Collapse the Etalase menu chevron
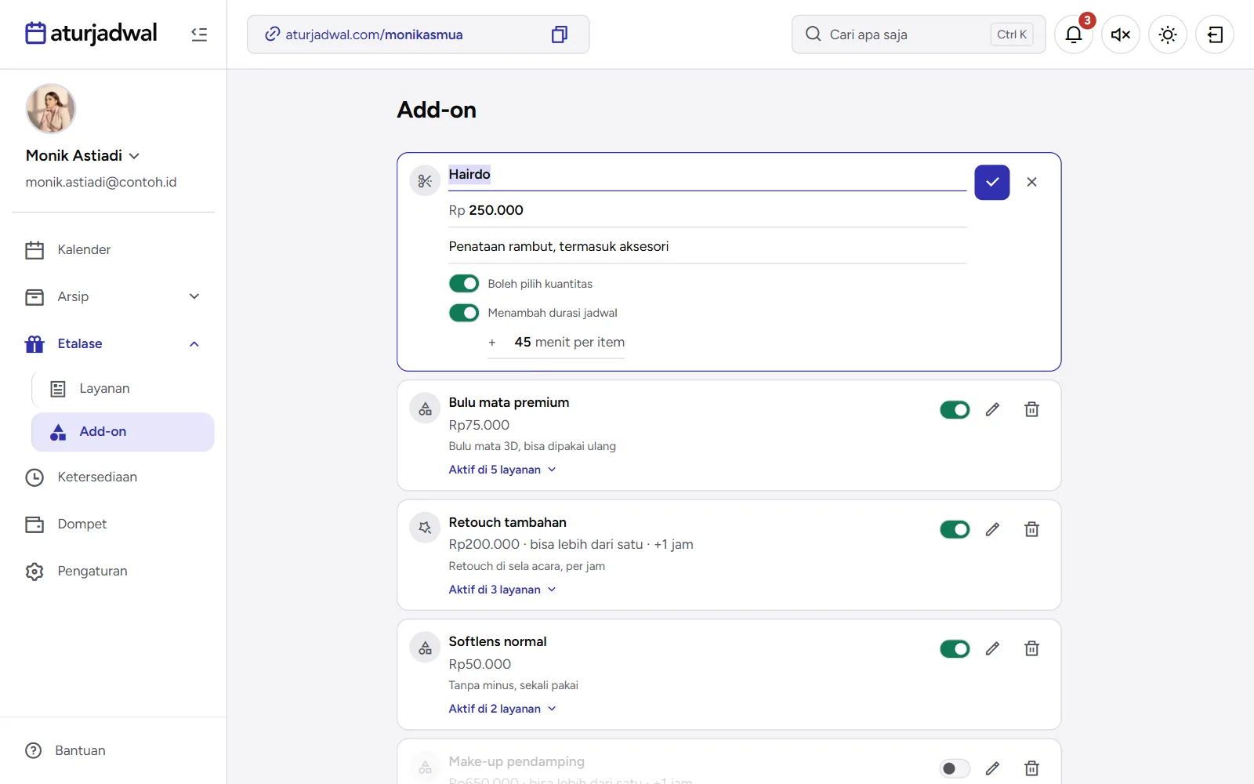Image resolution: width=1254 pixels, height=784 pixels. 194,343
